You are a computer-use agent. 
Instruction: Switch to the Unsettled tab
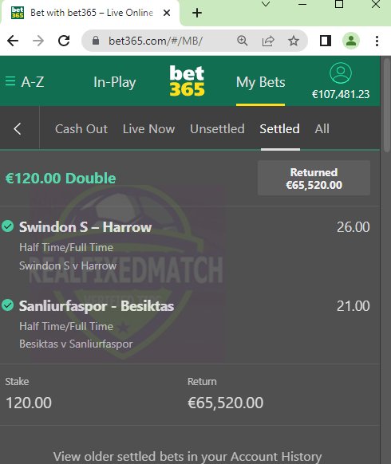coord(217,128)
